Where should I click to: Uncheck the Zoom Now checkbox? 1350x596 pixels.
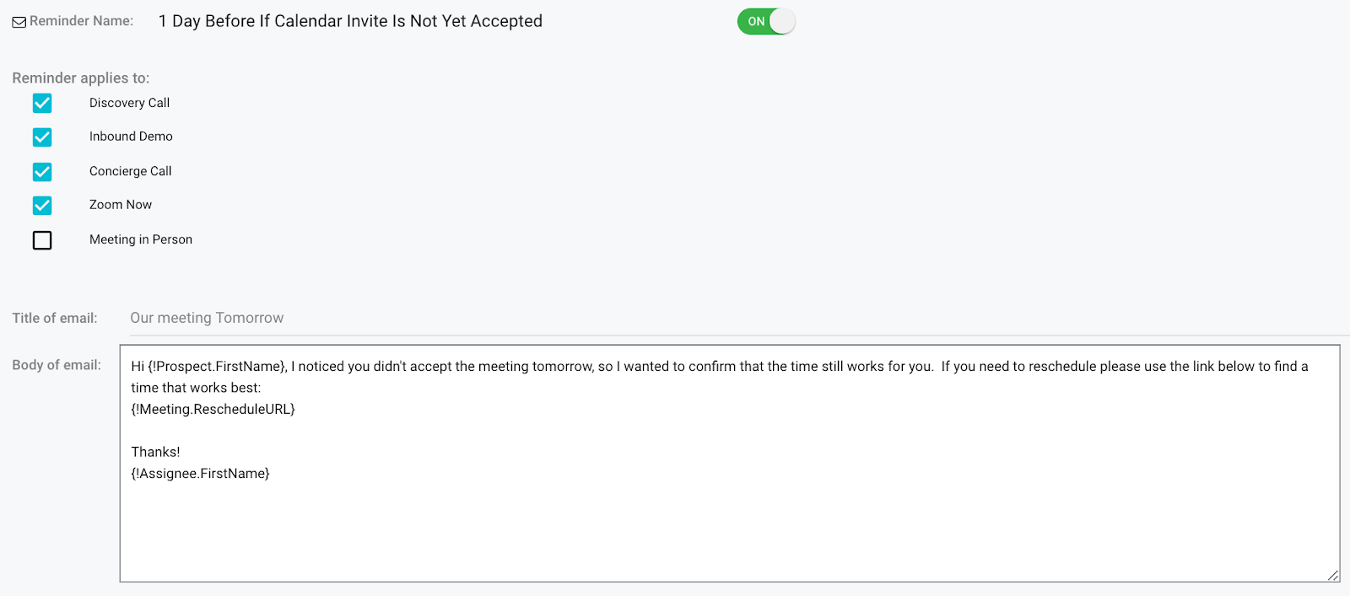(42, 206)
